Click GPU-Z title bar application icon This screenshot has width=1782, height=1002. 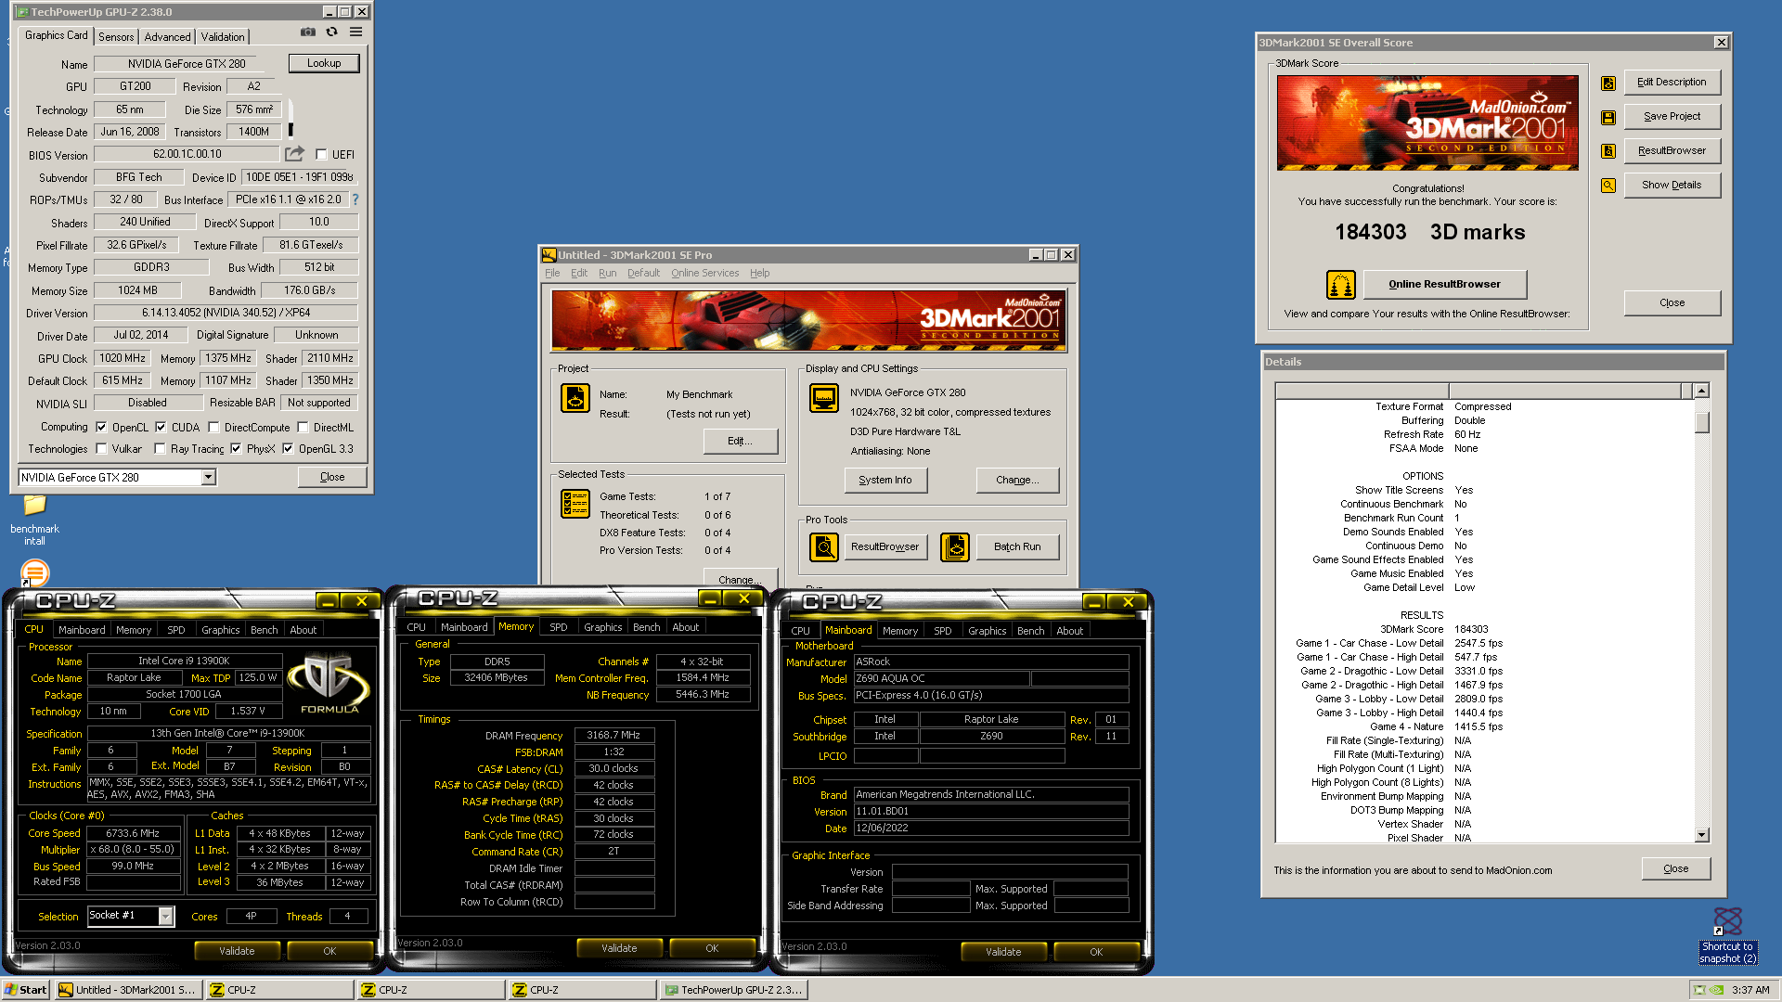click(x=21, y=12)
